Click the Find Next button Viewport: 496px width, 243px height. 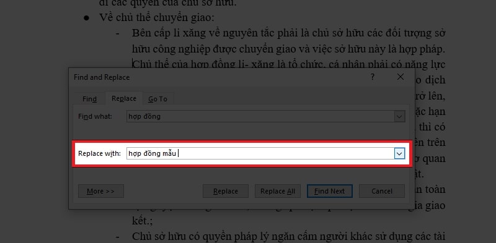pos(330,191)
